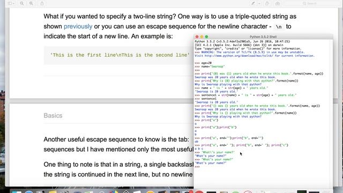Click the 'name="Swaroop"' line in shell
Image resolution: width=343 pixels, height=193 pixels.
210,66
